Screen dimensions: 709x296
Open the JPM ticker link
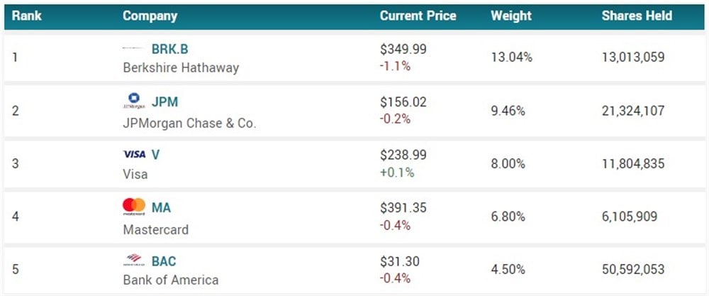[x=164, y=102]
